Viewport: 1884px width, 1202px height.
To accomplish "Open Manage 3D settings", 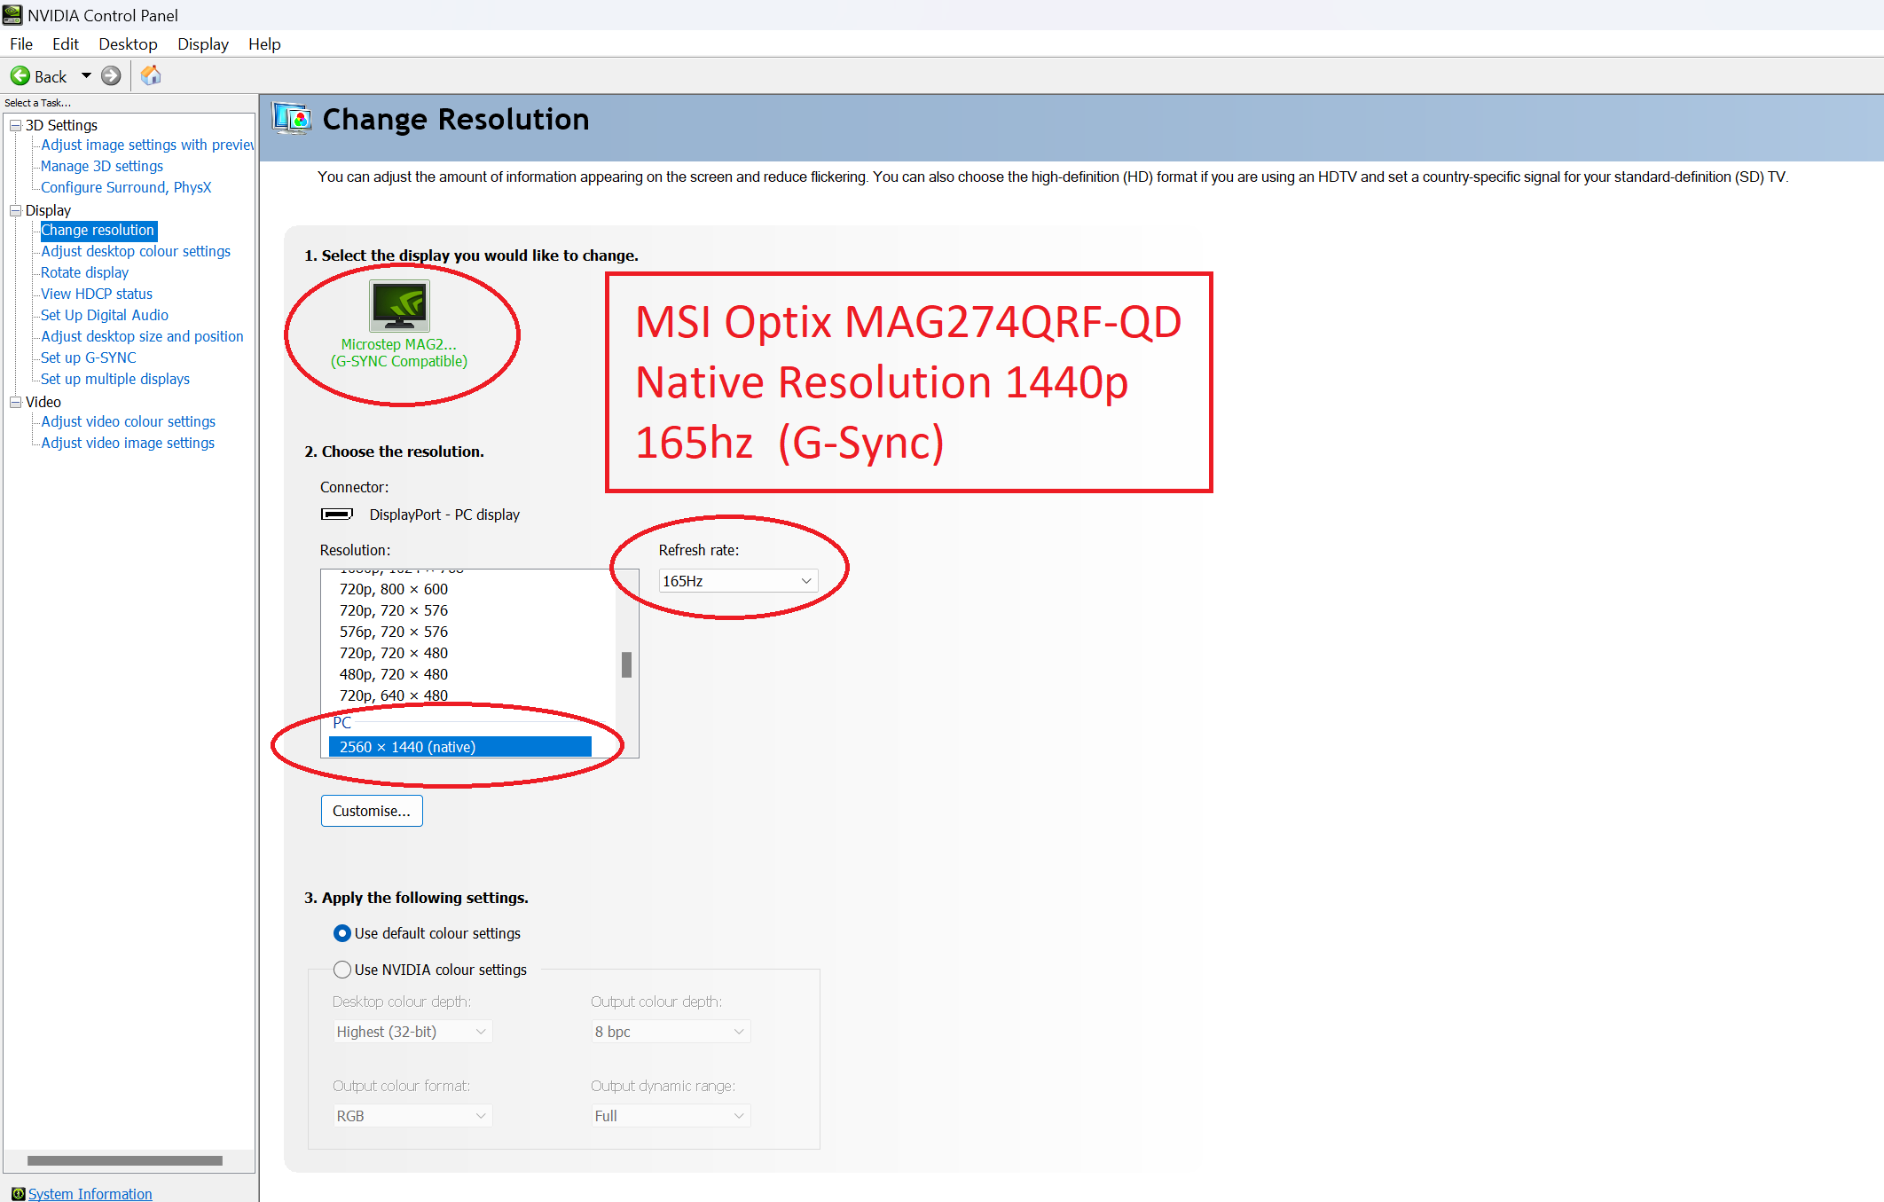I will [102, 166].
